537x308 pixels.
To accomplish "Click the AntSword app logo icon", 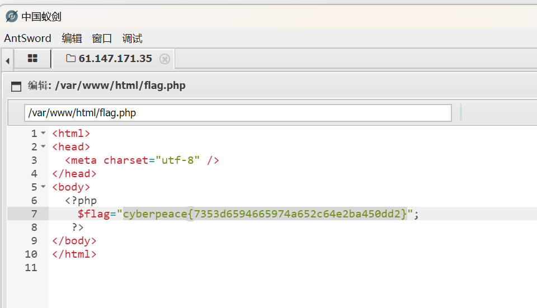I will [x=12, y=16].
